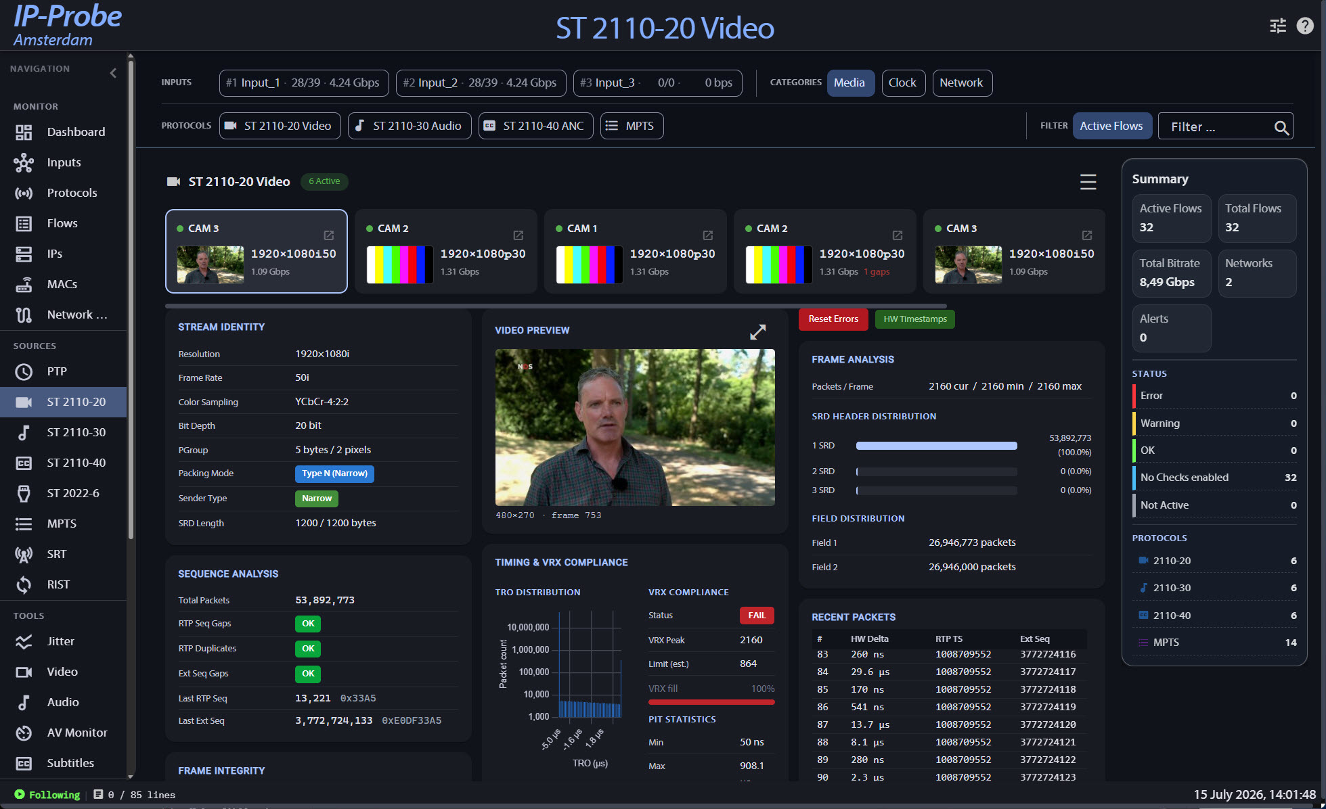Screen dimensions: 1326x809
Task: Open AV Monitor tool
Action: pos(63,733)
